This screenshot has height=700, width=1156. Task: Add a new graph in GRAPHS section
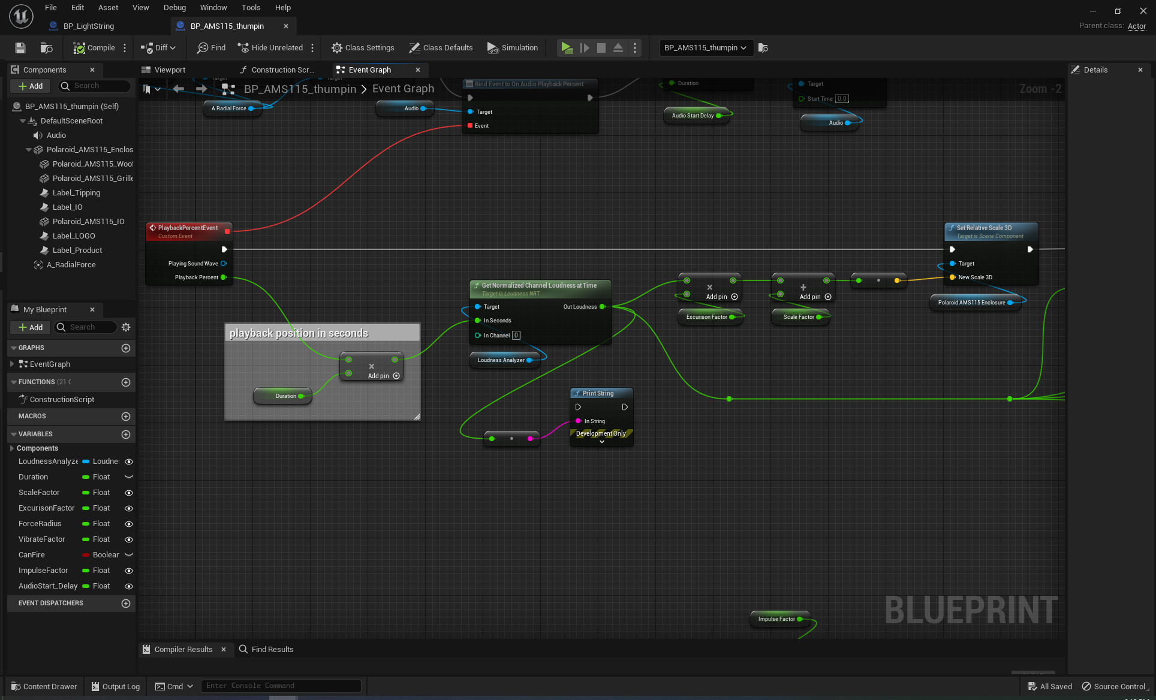126,348
